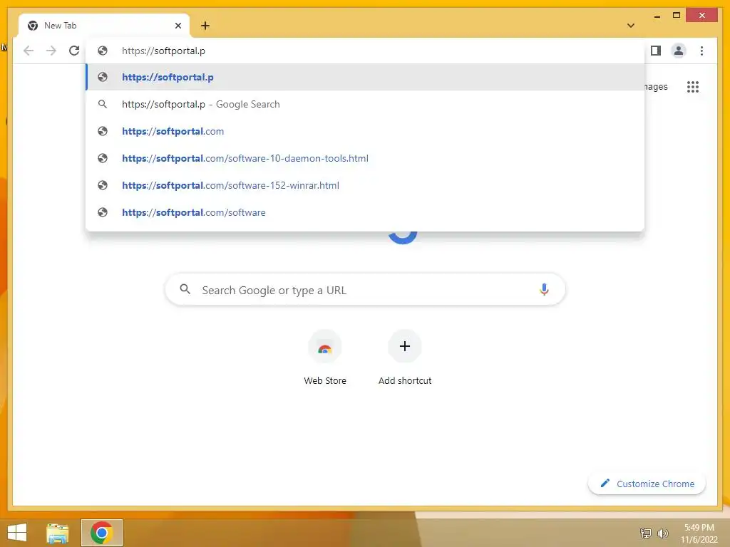730x547 pixels.
Task: Close the New Tab tab
Action: pyautogui.click(x=178, y=26)
